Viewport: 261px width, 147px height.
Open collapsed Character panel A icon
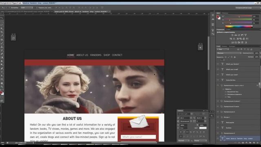tap(211, 116)
